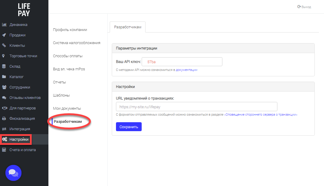
Task: Open the Каталог menu section
Action: tap(16, 77)
